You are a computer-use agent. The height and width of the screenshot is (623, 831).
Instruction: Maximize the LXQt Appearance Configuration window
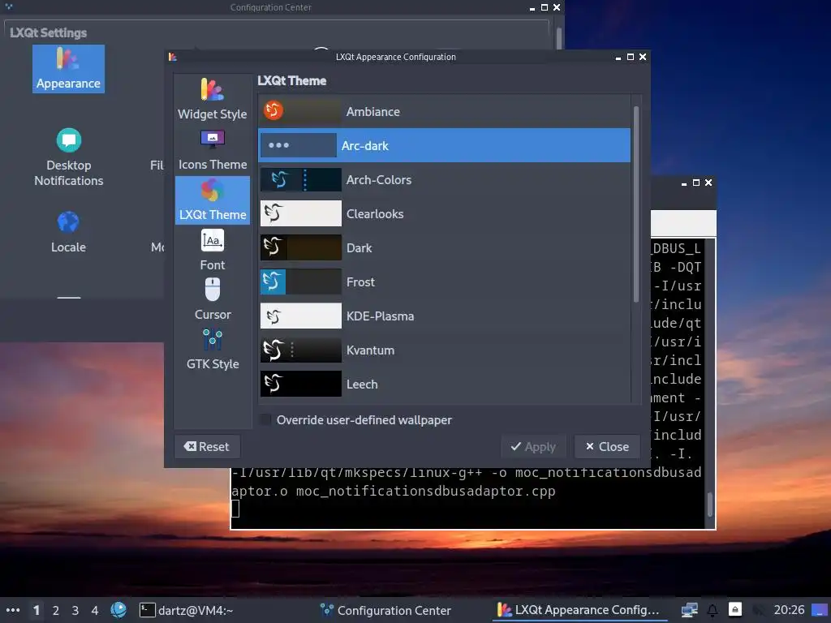630,57
